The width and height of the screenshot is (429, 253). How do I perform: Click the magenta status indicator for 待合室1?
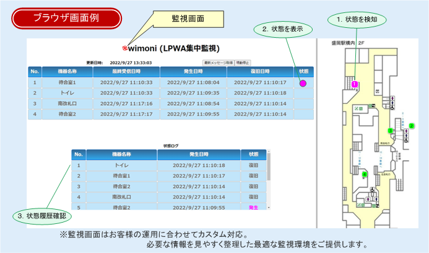pyautogui.click(x=303, y=82)
